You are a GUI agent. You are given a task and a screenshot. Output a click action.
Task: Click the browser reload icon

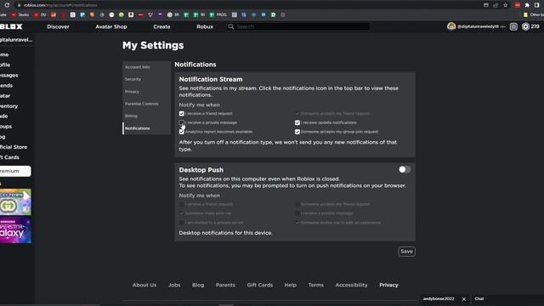pyautogui.click(x=7, y=5)
